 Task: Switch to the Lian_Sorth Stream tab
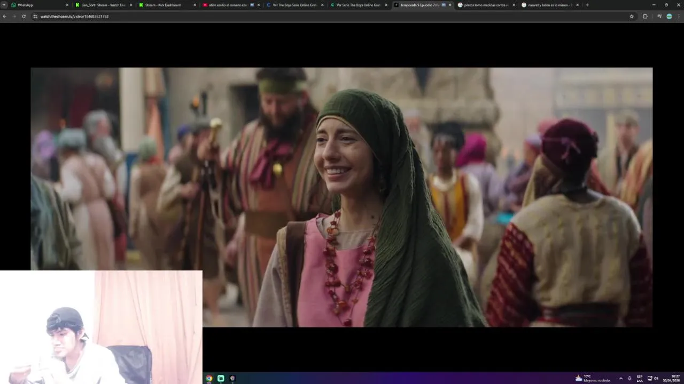pos(104,5)
